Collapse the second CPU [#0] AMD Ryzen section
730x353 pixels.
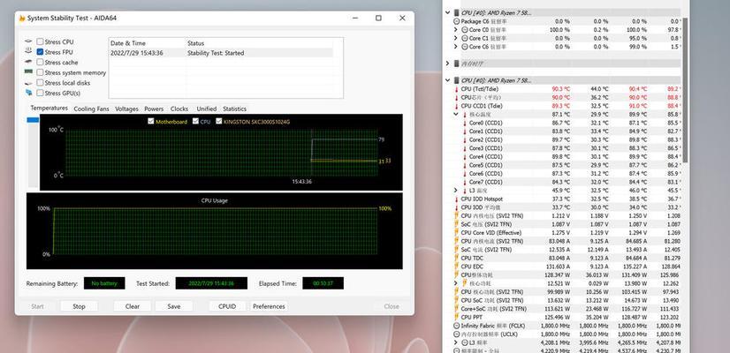pyautogui.click(x=447, y=80)
